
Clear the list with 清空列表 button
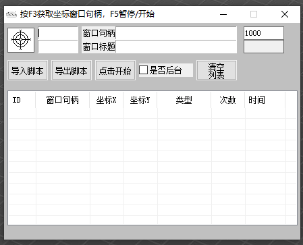pyautogui.click(x=217, y=70)
